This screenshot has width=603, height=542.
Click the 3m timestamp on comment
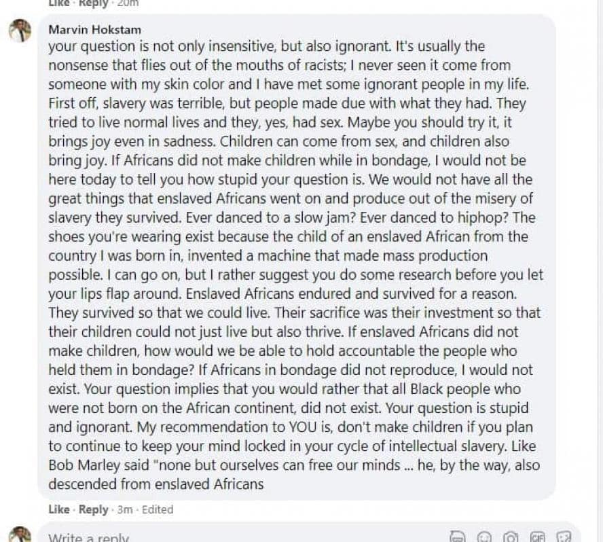(125, 509)
